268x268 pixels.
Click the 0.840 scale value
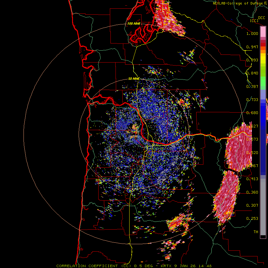click(252, 73)
